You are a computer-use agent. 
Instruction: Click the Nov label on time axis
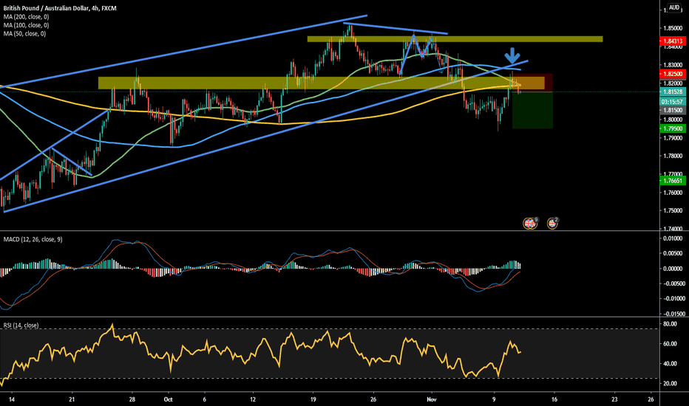[x=432, y=399]
